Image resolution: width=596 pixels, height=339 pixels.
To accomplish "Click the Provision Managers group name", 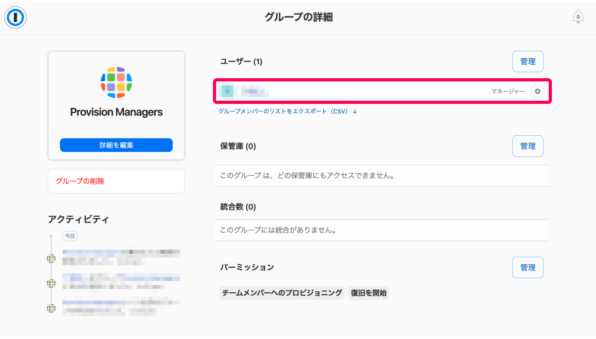I will point(116,112).
